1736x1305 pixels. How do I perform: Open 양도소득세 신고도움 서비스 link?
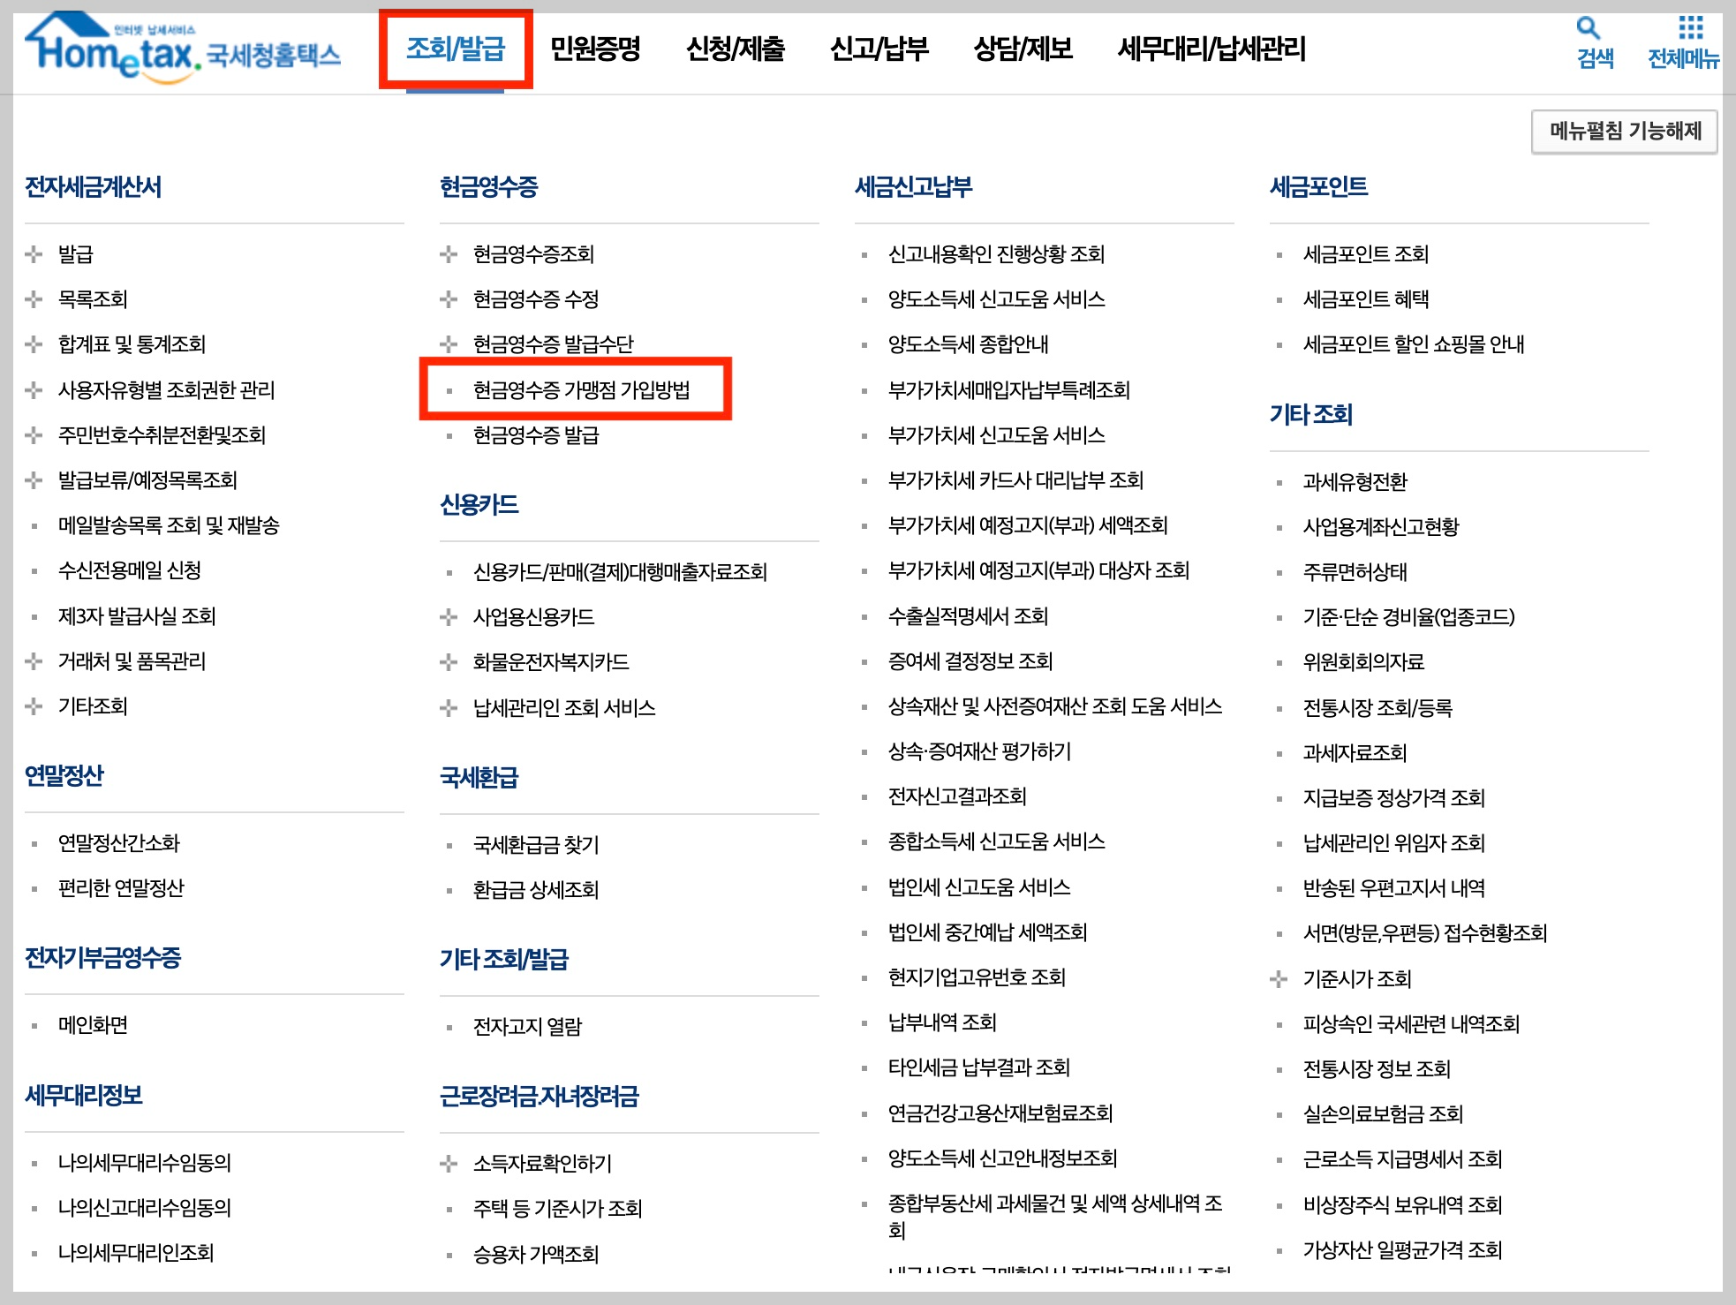996,299
